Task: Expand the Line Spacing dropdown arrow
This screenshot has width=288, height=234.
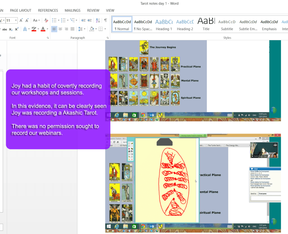Action: tap(84, 29)
